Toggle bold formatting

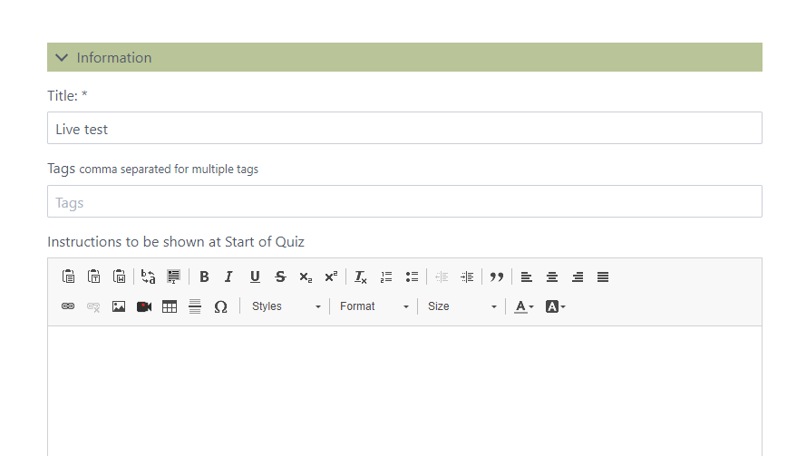tap(204, 277)
